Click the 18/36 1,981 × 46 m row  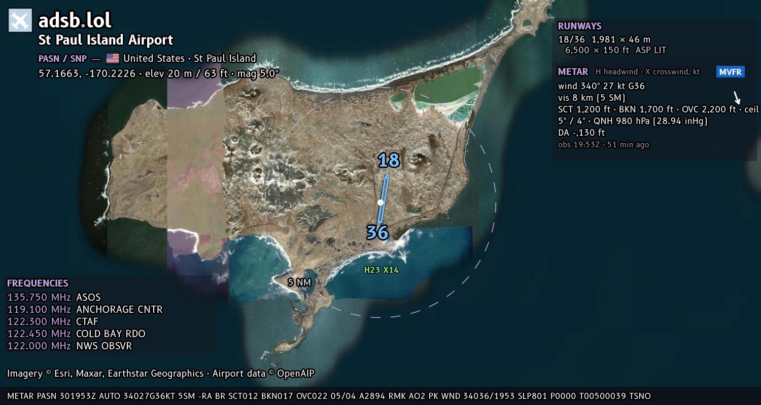click(x=604, y=39)
